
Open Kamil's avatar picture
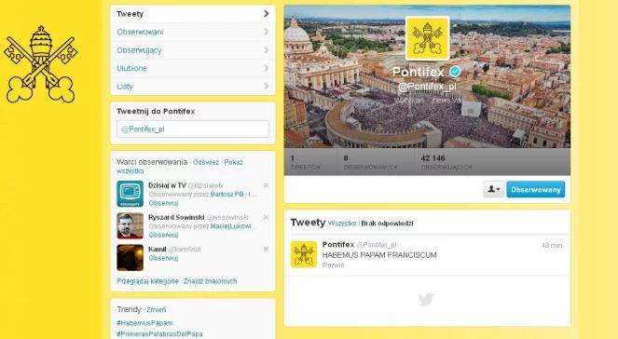pyautogui.click(x=130, y=257)
